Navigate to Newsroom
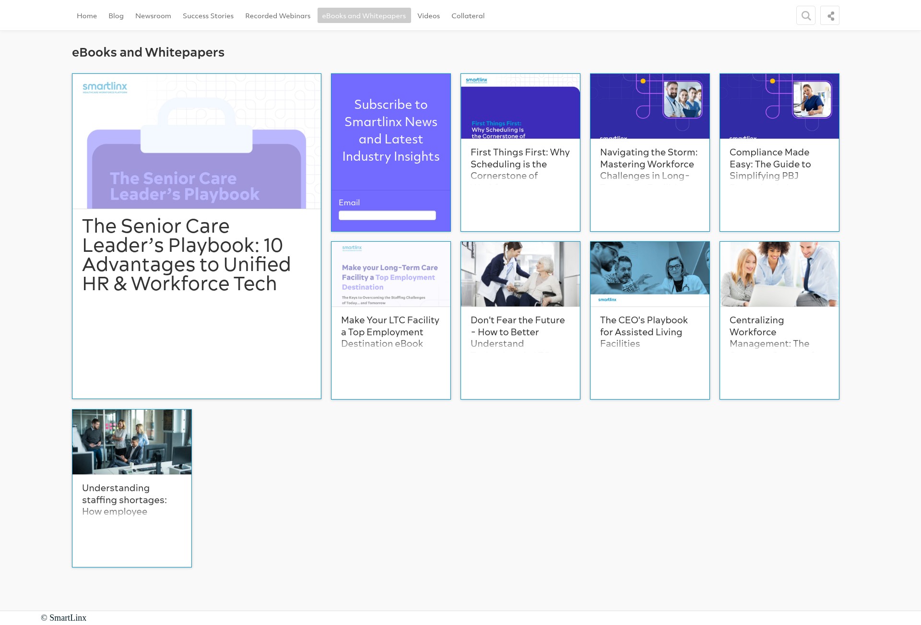 pos(153,16)
